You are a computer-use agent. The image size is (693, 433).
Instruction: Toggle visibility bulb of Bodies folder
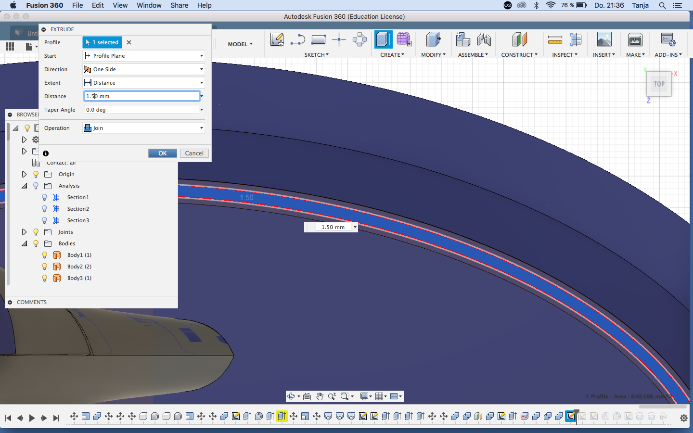tap(36, 243)
